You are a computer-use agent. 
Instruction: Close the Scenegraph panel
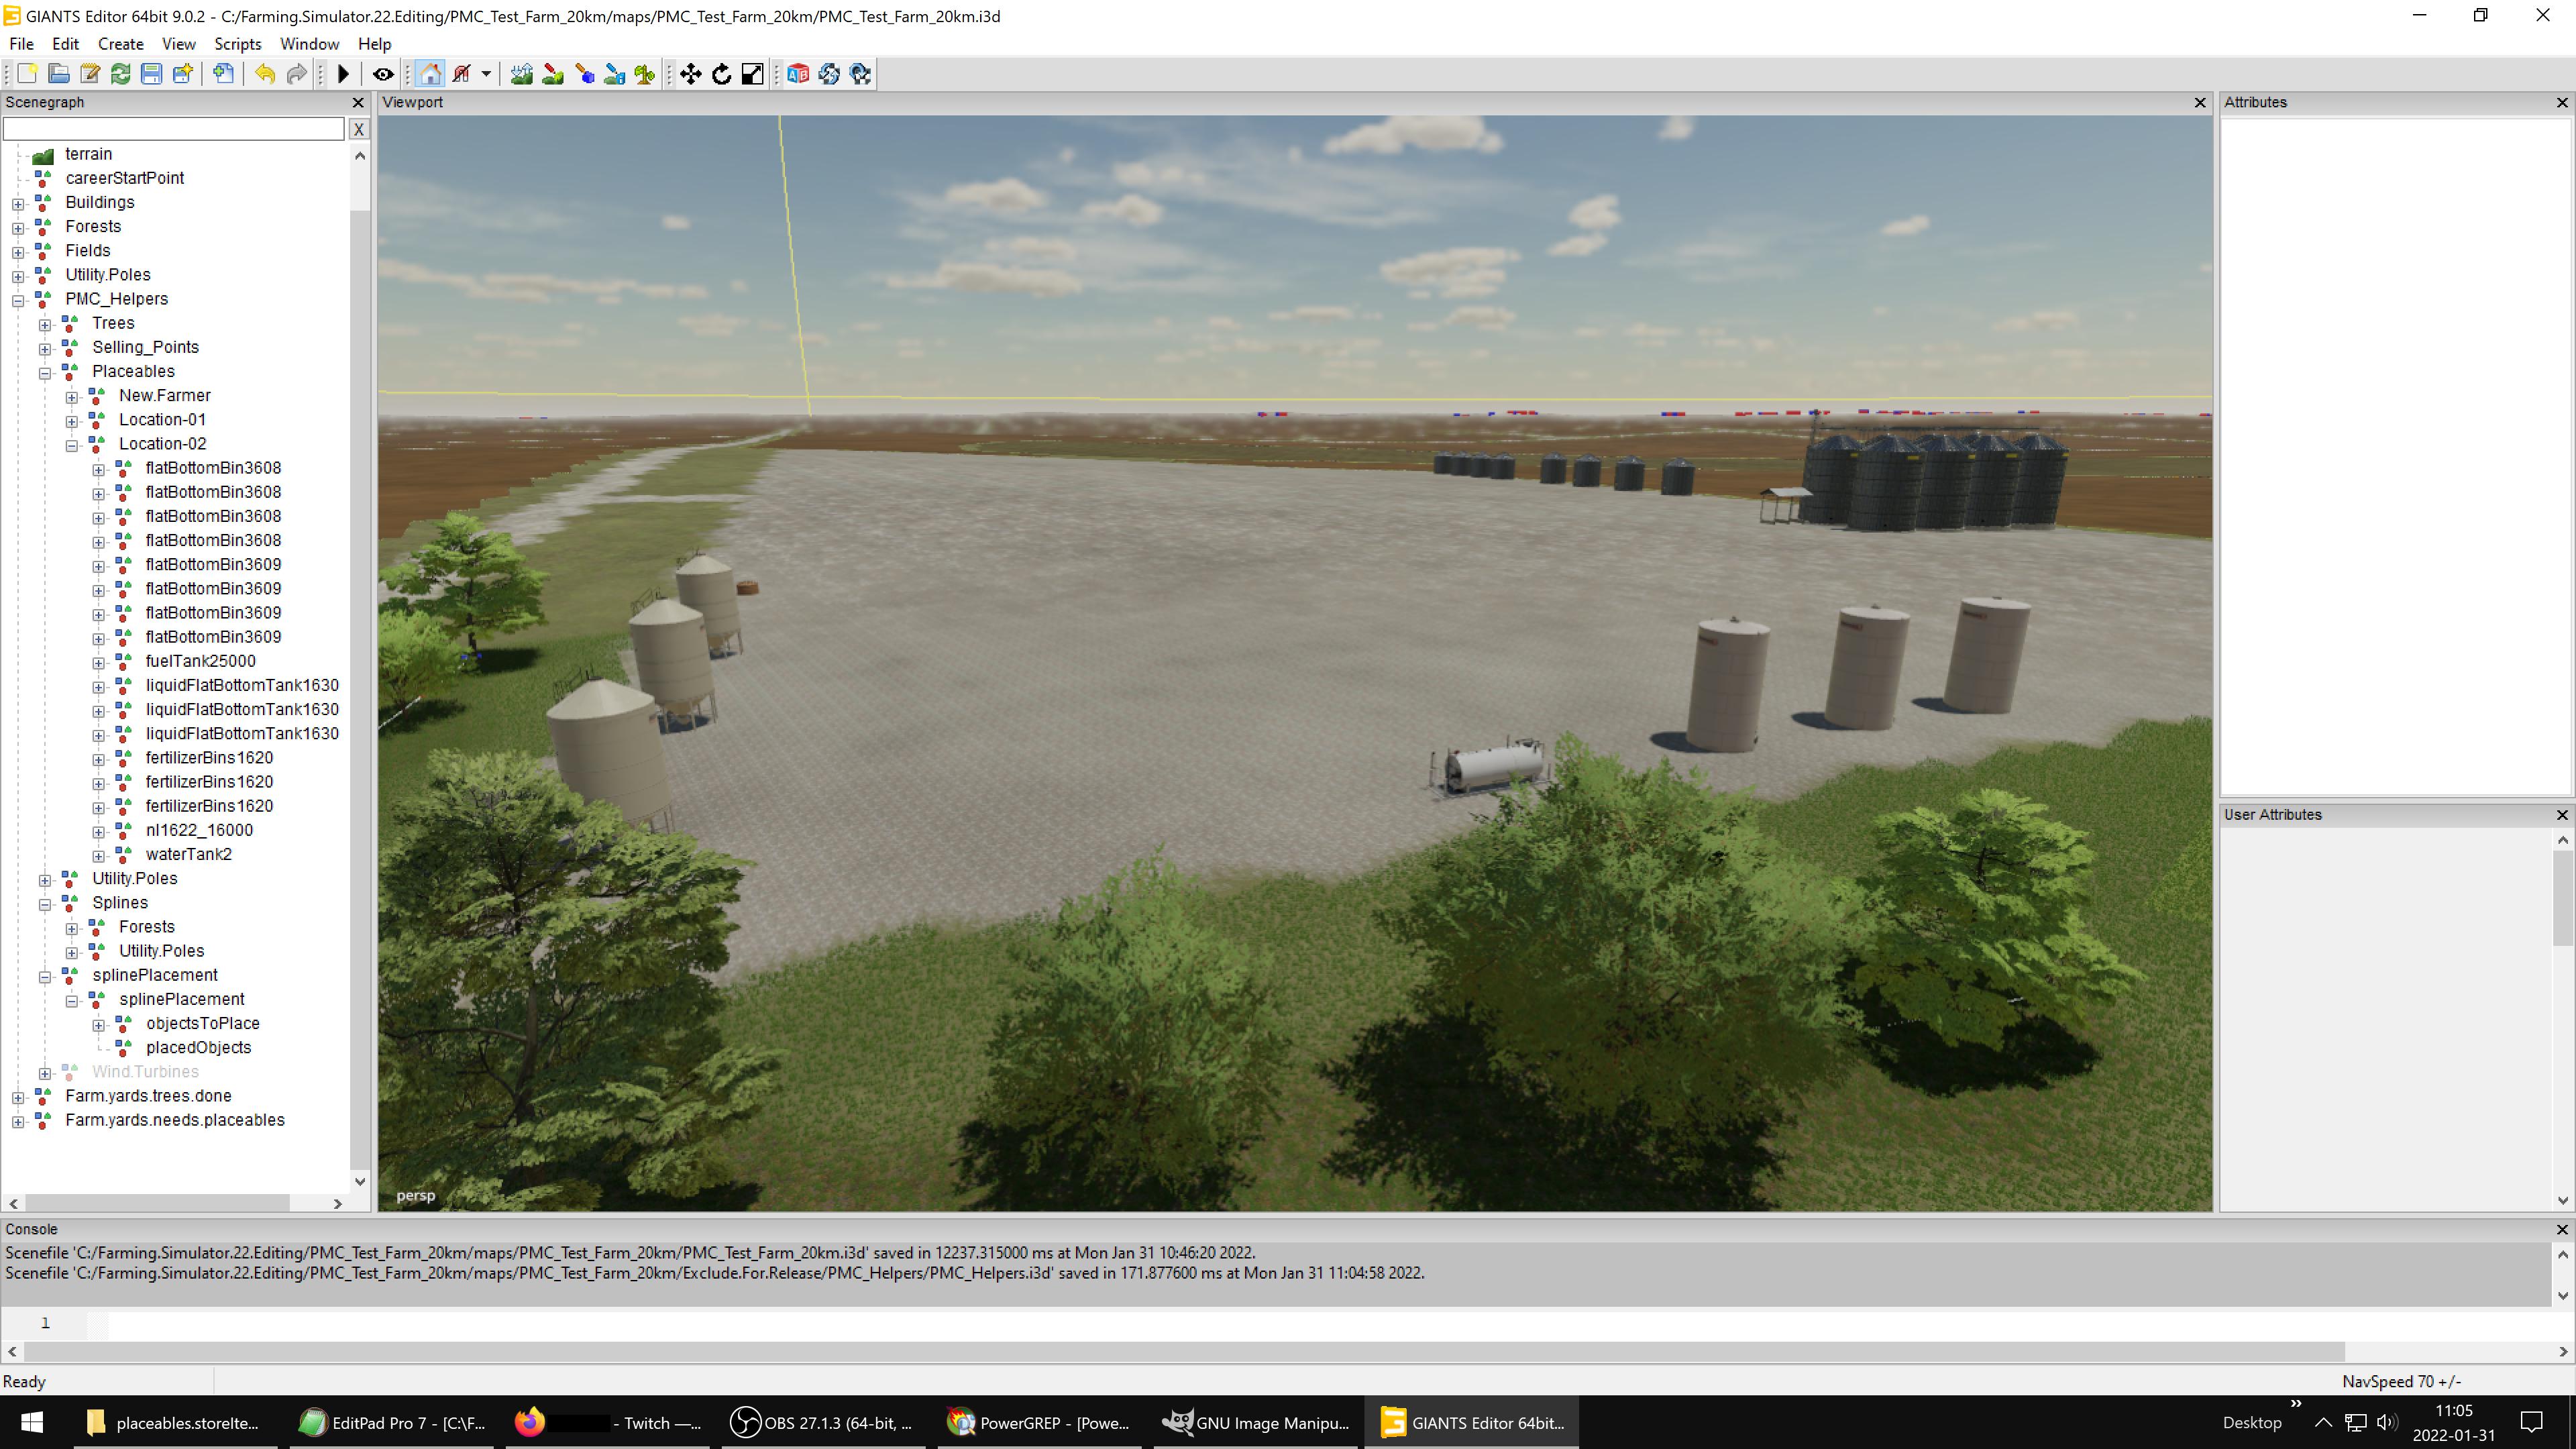click(x=358, y=102)
